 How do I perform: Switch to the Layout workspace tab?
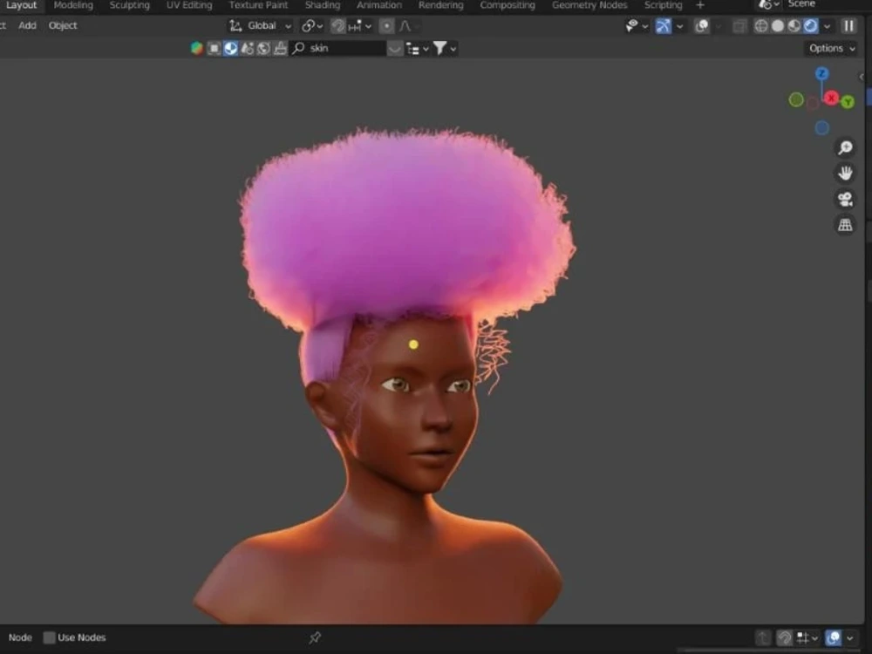[x=21, y=5]
